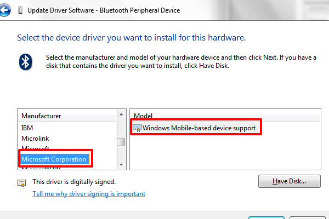Select partially hidden Microsoft manufacturer entry
This screenshot has height=219, width=329.
pyautogui.click(x=36, y=147)
